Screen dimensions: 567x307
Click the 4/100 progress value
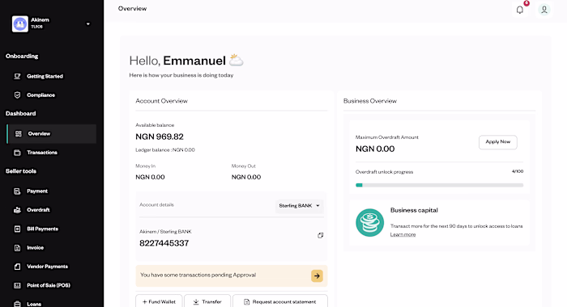tap(518, 171)
